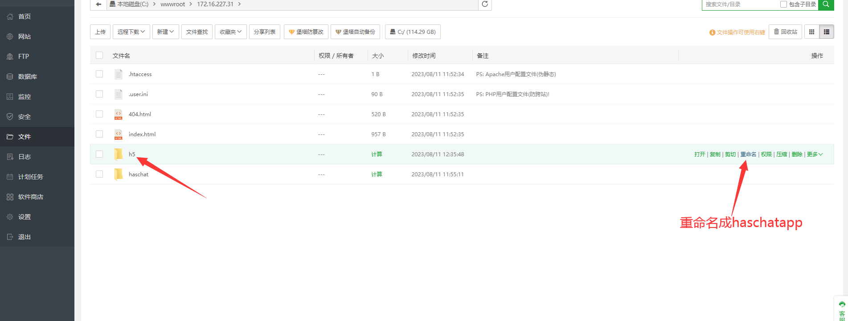Open 堡塔自动备份 auto backup
Image resolution: width=848 pixels, height=321 pixels.
(355, 32)
